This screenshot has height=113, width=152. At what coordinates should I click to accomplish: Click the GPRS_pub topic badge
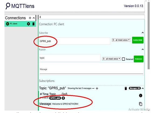point(55,98)
